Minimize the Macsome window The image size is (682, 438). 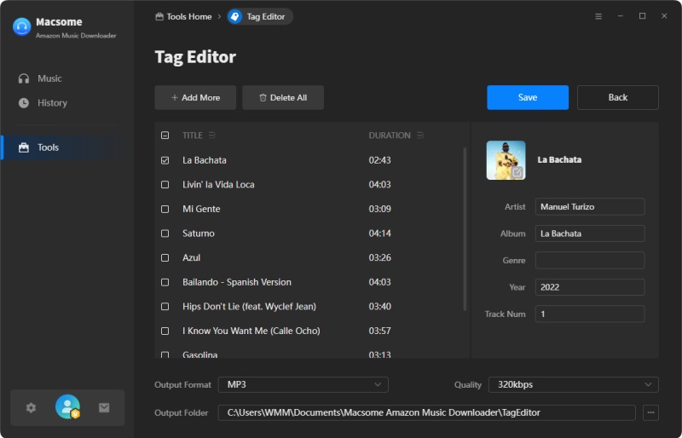coord(621,16)
